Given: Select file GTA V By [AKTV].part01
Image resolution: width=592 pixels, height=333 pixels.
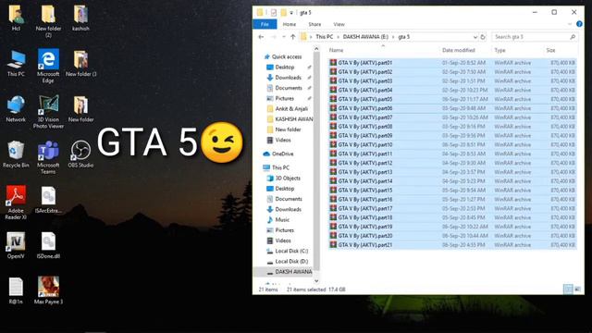Looking at the screenshot, I should [x=452, y=63].
